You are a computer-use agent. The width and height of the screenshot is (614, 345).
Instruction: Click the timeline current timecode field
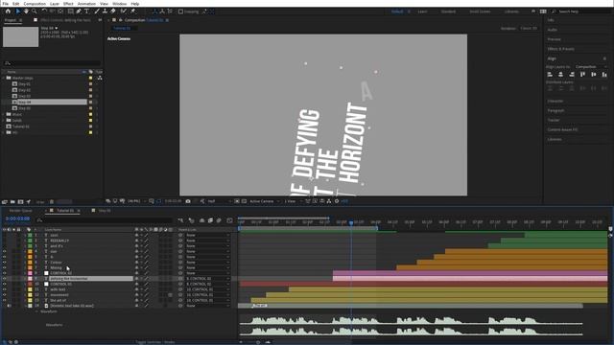coord(18,218)
